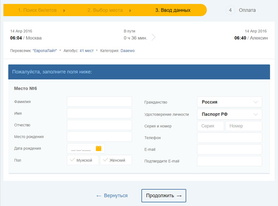The width and height of the screenshot is (278, 206).
Task: Go to step 1 Поиск билетов
Action: click(x=37, y=10)
